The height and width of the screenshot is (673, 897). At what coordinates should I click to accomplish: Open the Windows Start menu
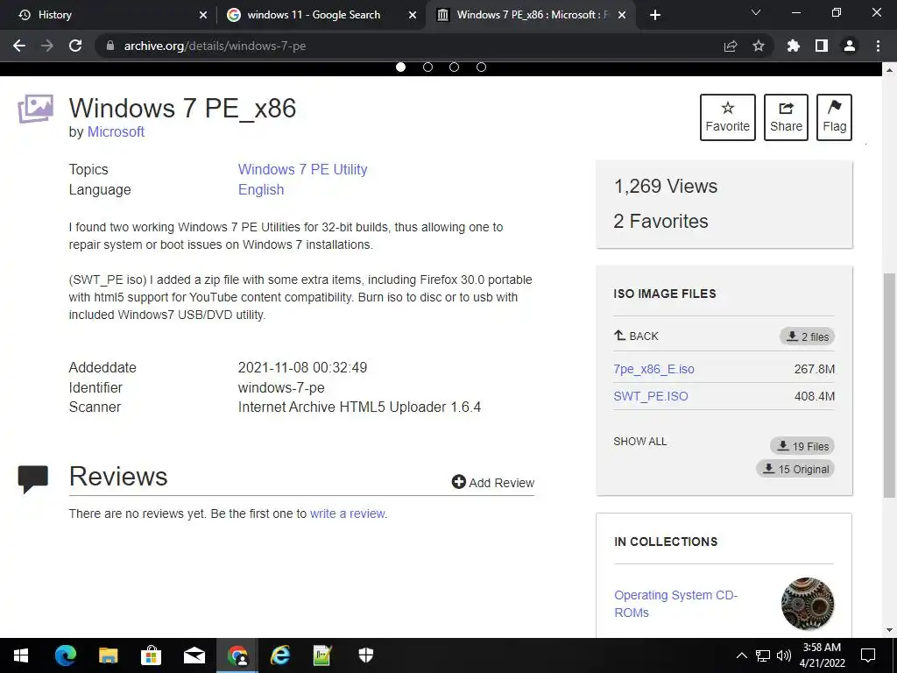[x=21, y=655]
